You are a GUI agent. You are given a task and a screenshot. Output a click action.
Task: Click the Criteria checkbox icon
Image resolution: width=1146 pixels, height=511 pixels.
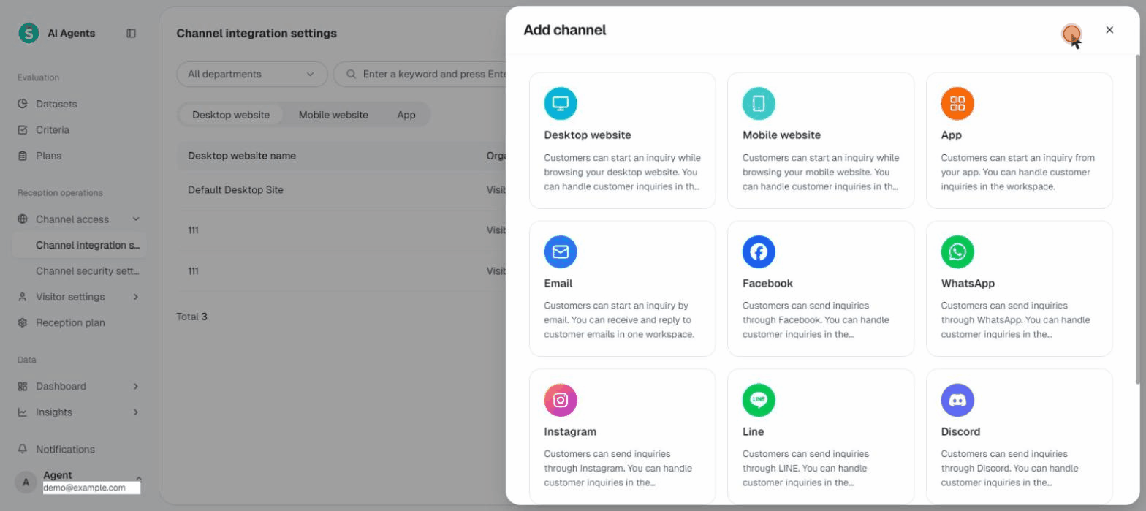[x=23, y=130]
